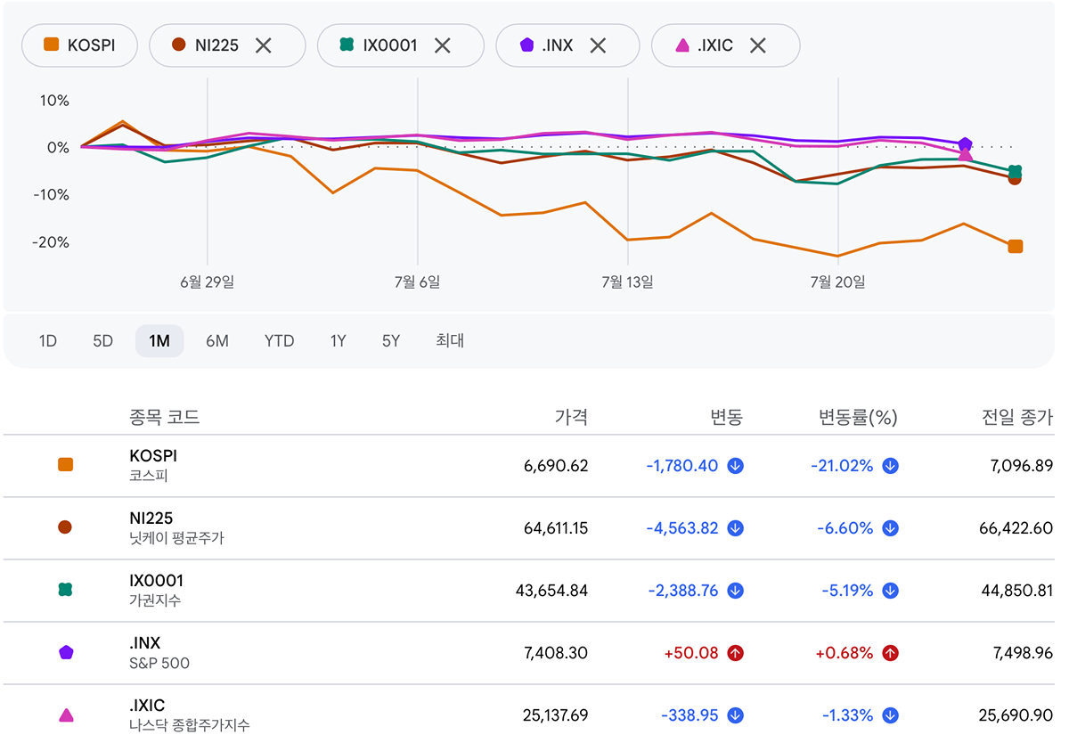Switch chart range to YTD
The image size is (1069, 751).
click(x=279, y=341)
